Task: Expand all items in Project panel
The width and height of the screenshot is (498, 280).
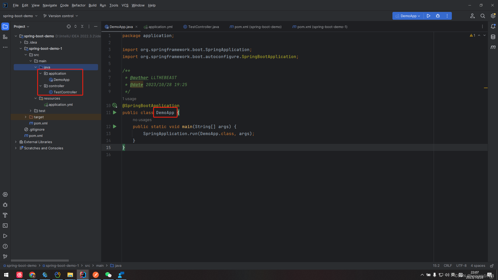Action: (75, 26)
